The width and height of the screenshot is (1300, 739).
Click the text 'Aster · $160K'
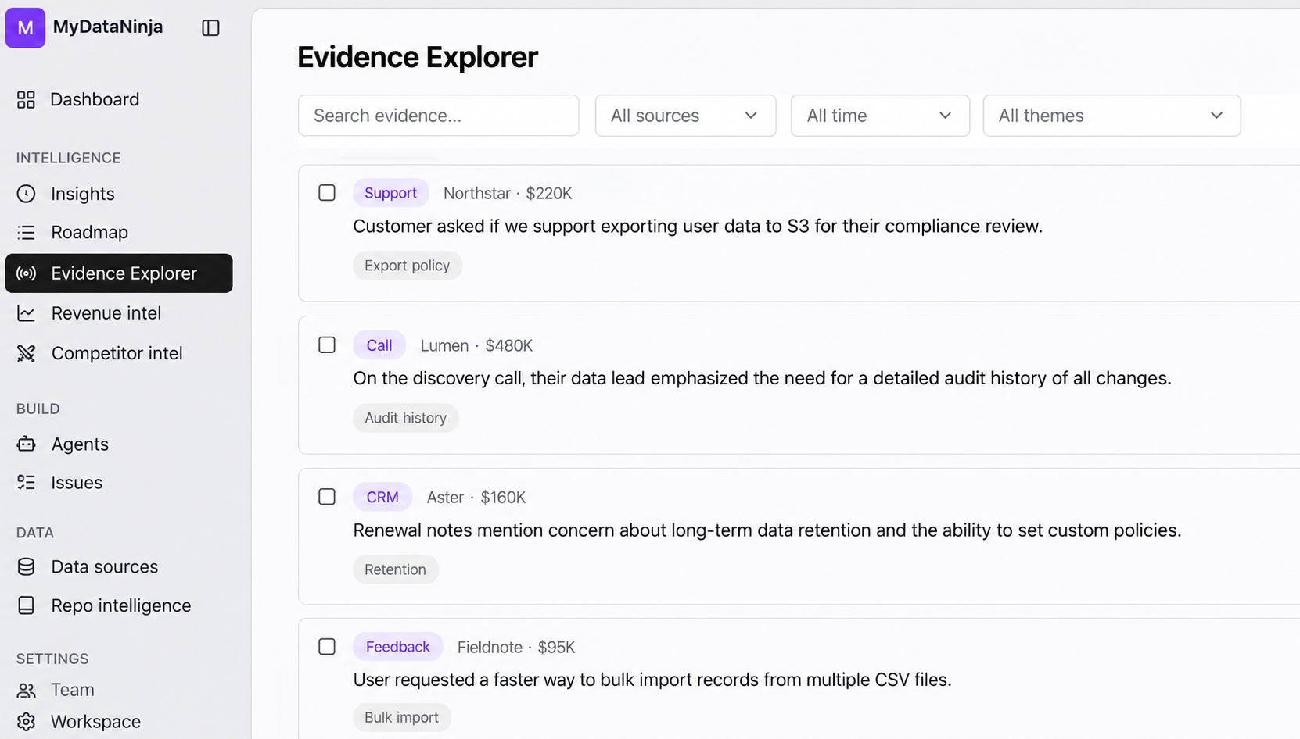tap(476, 497)
